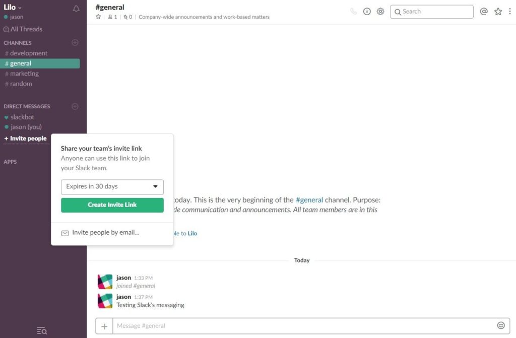
Task: Star the #general channel in header
Action: coord(98,17)
